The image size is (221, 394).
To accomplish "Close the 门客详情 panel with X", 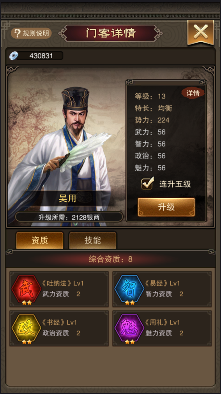I will point(200,33).
